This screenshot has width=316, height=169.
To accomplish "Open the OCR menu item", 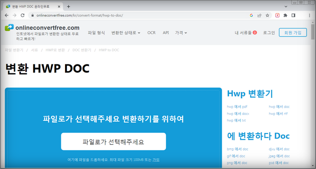I will pyautogui.click(x=151, y=32).
